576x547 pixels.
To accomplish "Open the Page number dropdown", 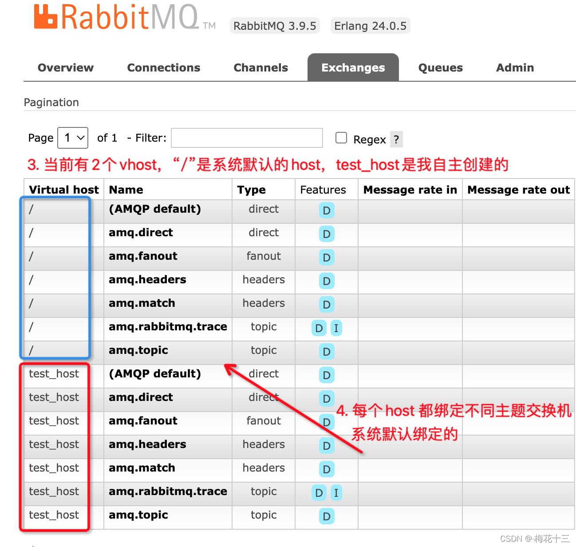I will (72, 138).
